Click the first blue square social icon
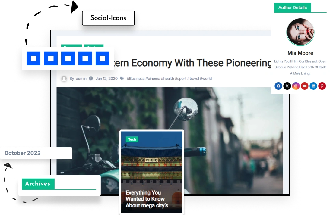The height and width of the screenshot is (215, 330). 34,58
